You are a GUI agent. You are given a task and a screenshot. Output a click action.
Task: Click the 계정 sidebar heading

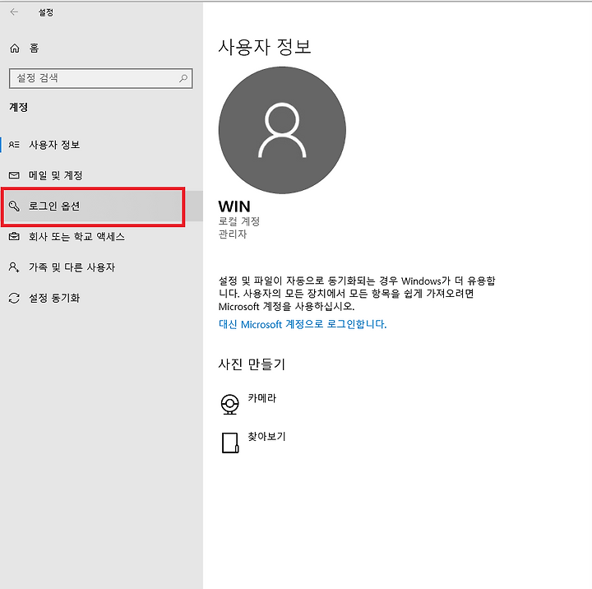coord(18,107)
